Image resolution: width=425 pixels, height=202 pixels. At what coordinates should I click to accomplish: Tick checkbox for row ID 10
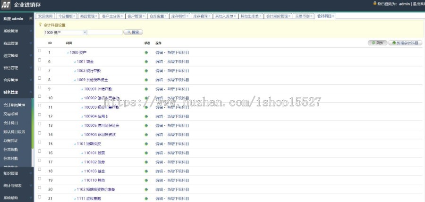[x=40, y=96]
